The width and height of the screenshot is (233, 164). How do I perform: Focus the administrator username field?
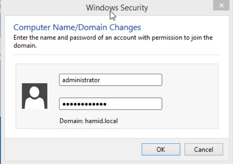point(111,80)
